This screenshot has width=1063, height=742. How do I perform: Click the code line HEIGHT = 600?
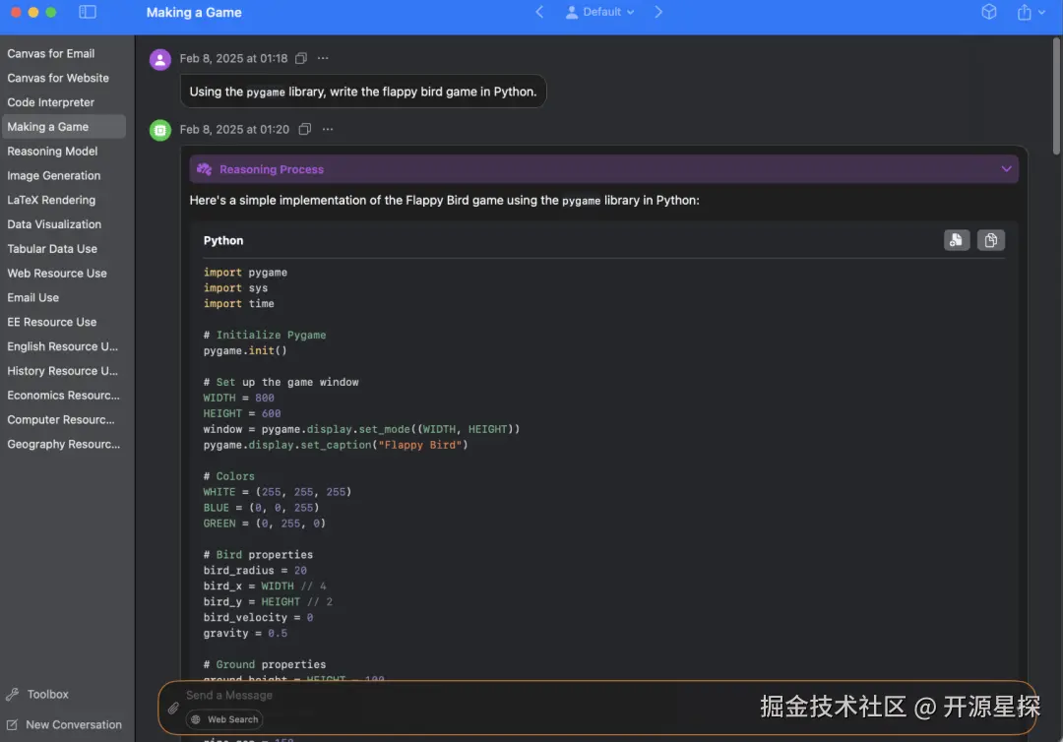[x=242, y=413]
